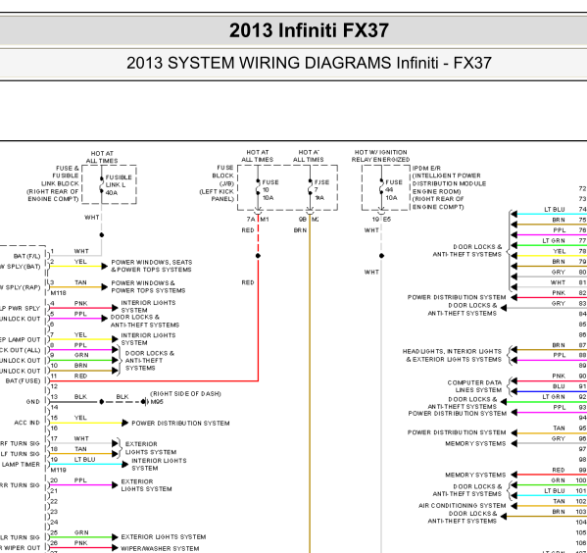The height and width of the screenshot is (553, 587).
Task: Click the "PNK" wire label at pin 82
Action: tap(559, 293)
